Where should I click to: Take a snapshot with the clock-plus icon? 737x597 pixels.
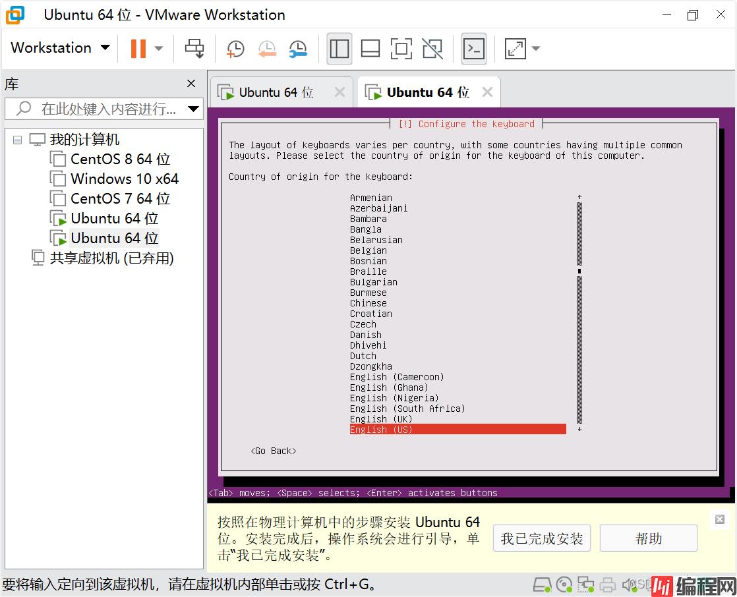click(x=235, y=48)
